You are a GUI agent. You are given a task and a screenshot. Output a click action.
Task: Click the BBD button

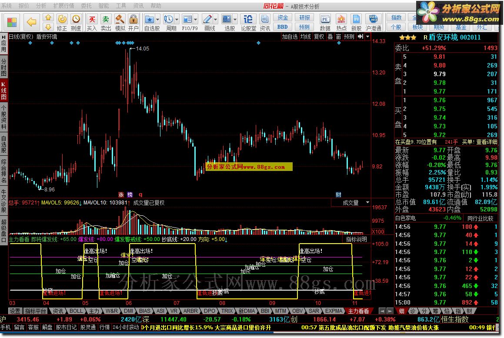tap(283, 27)
